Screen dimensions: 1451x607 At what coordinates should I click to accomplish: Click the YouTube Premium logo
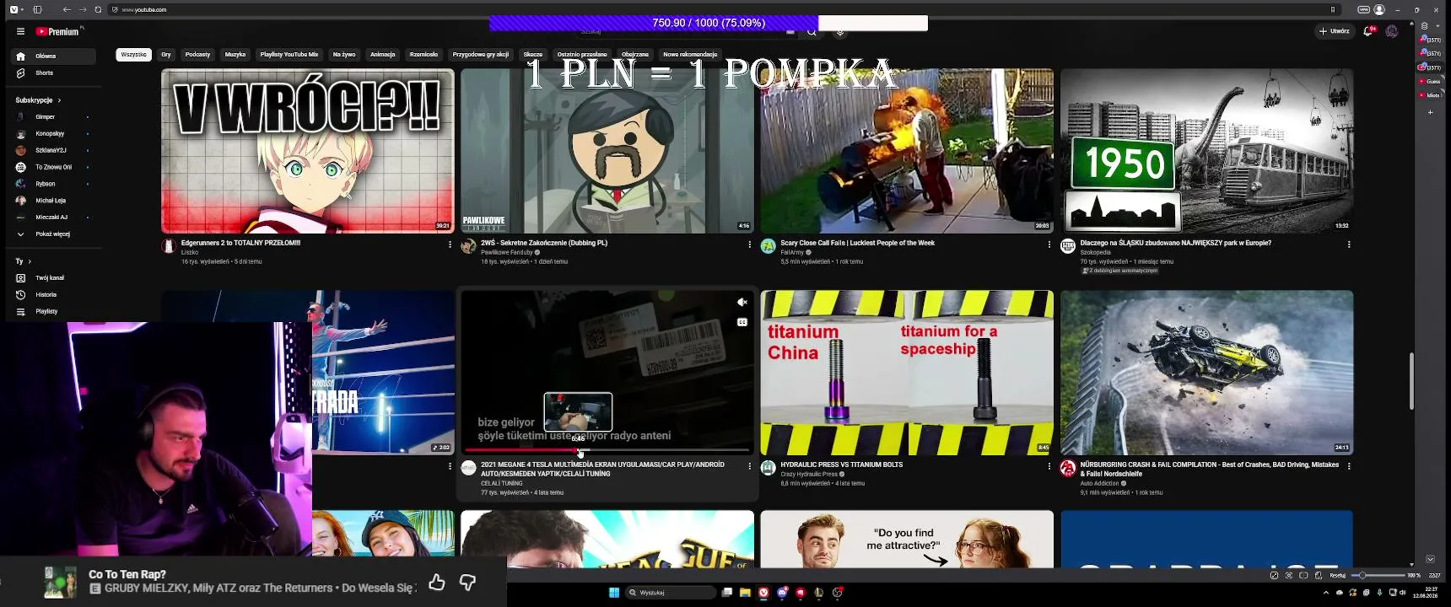click(x=58, y=31)
